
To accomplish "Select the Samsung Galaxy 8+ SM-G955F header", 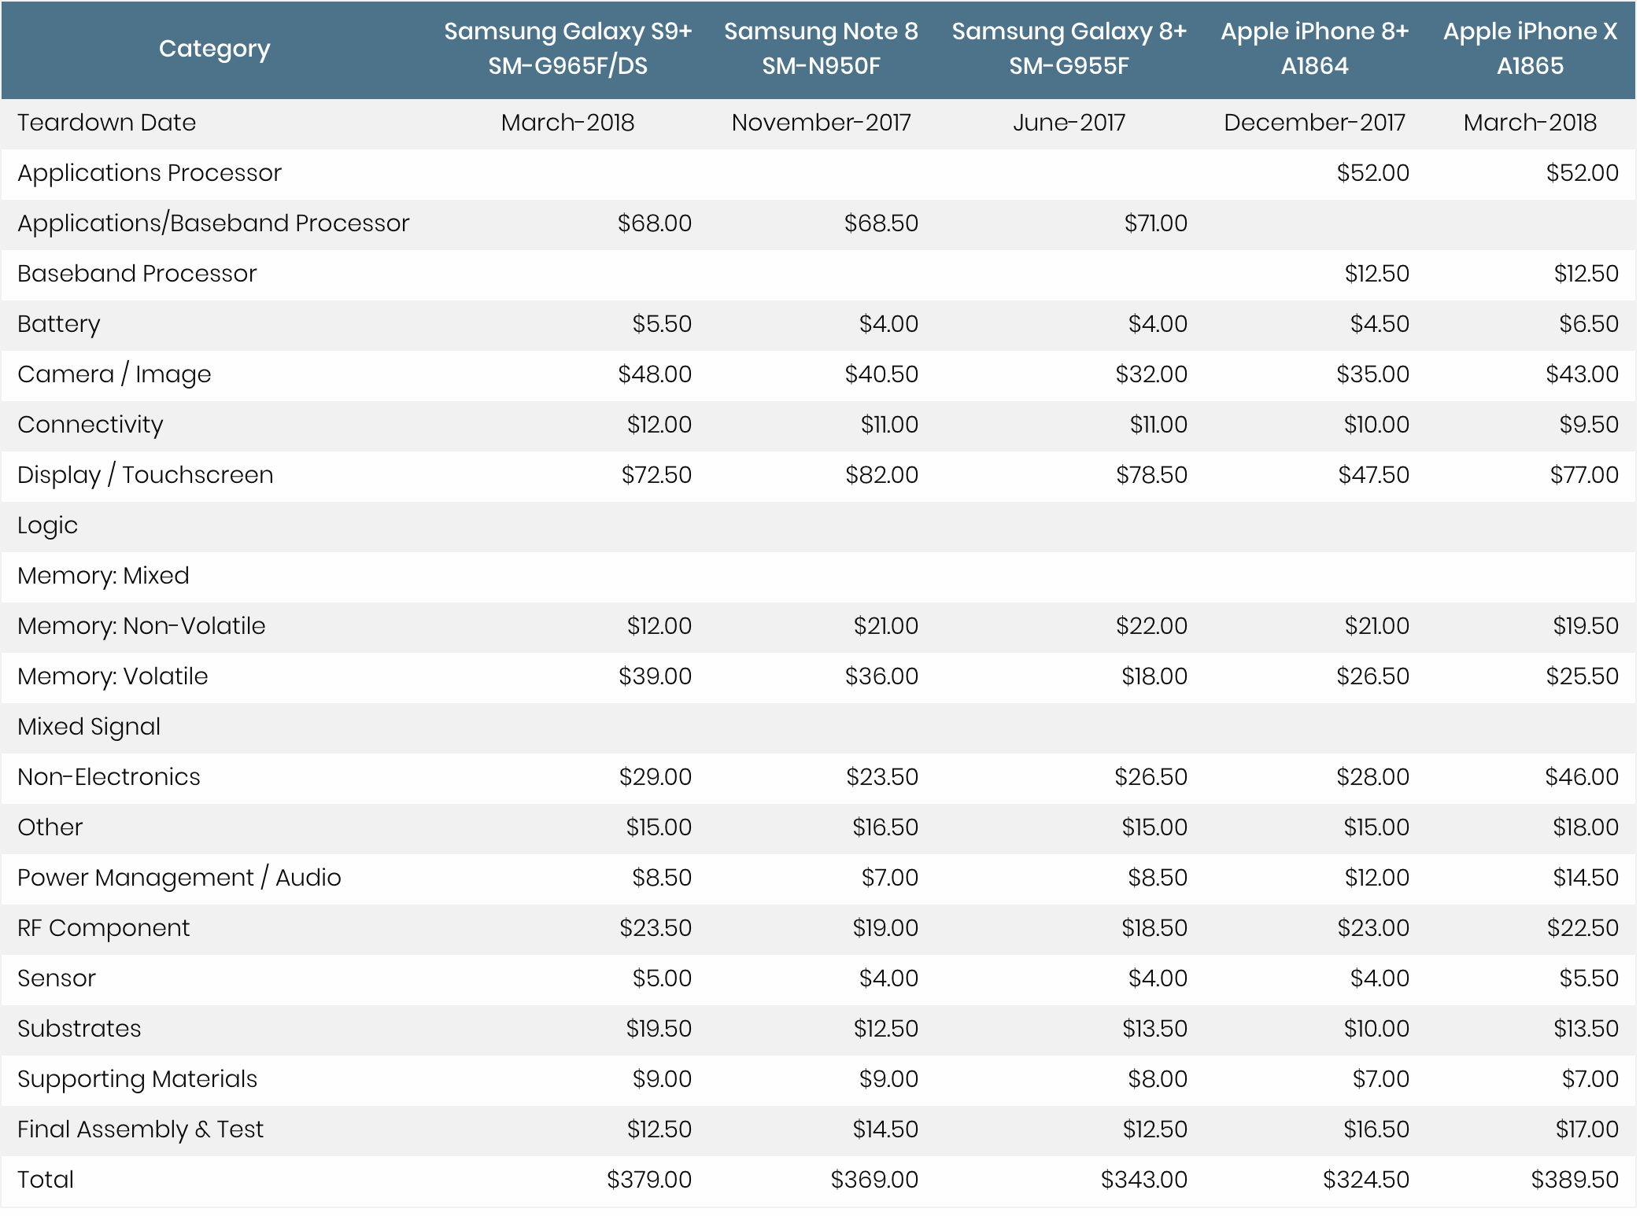I will 1069,49.
